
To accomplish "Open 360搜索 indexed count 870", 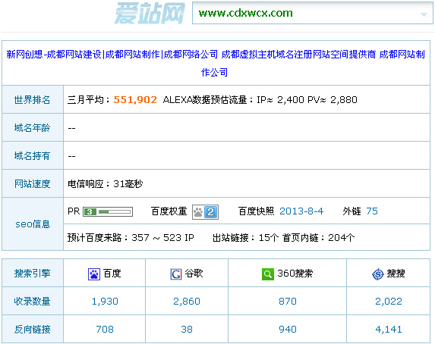I will [x=288, y=301].
